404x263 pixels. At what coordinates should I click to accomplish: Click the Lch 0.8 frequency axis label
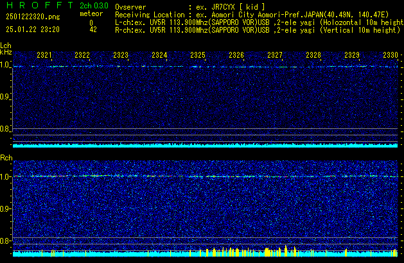(x=5, y=129)
